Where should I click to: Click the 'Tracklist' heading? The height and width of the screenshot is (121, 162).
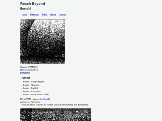point(25,78)
